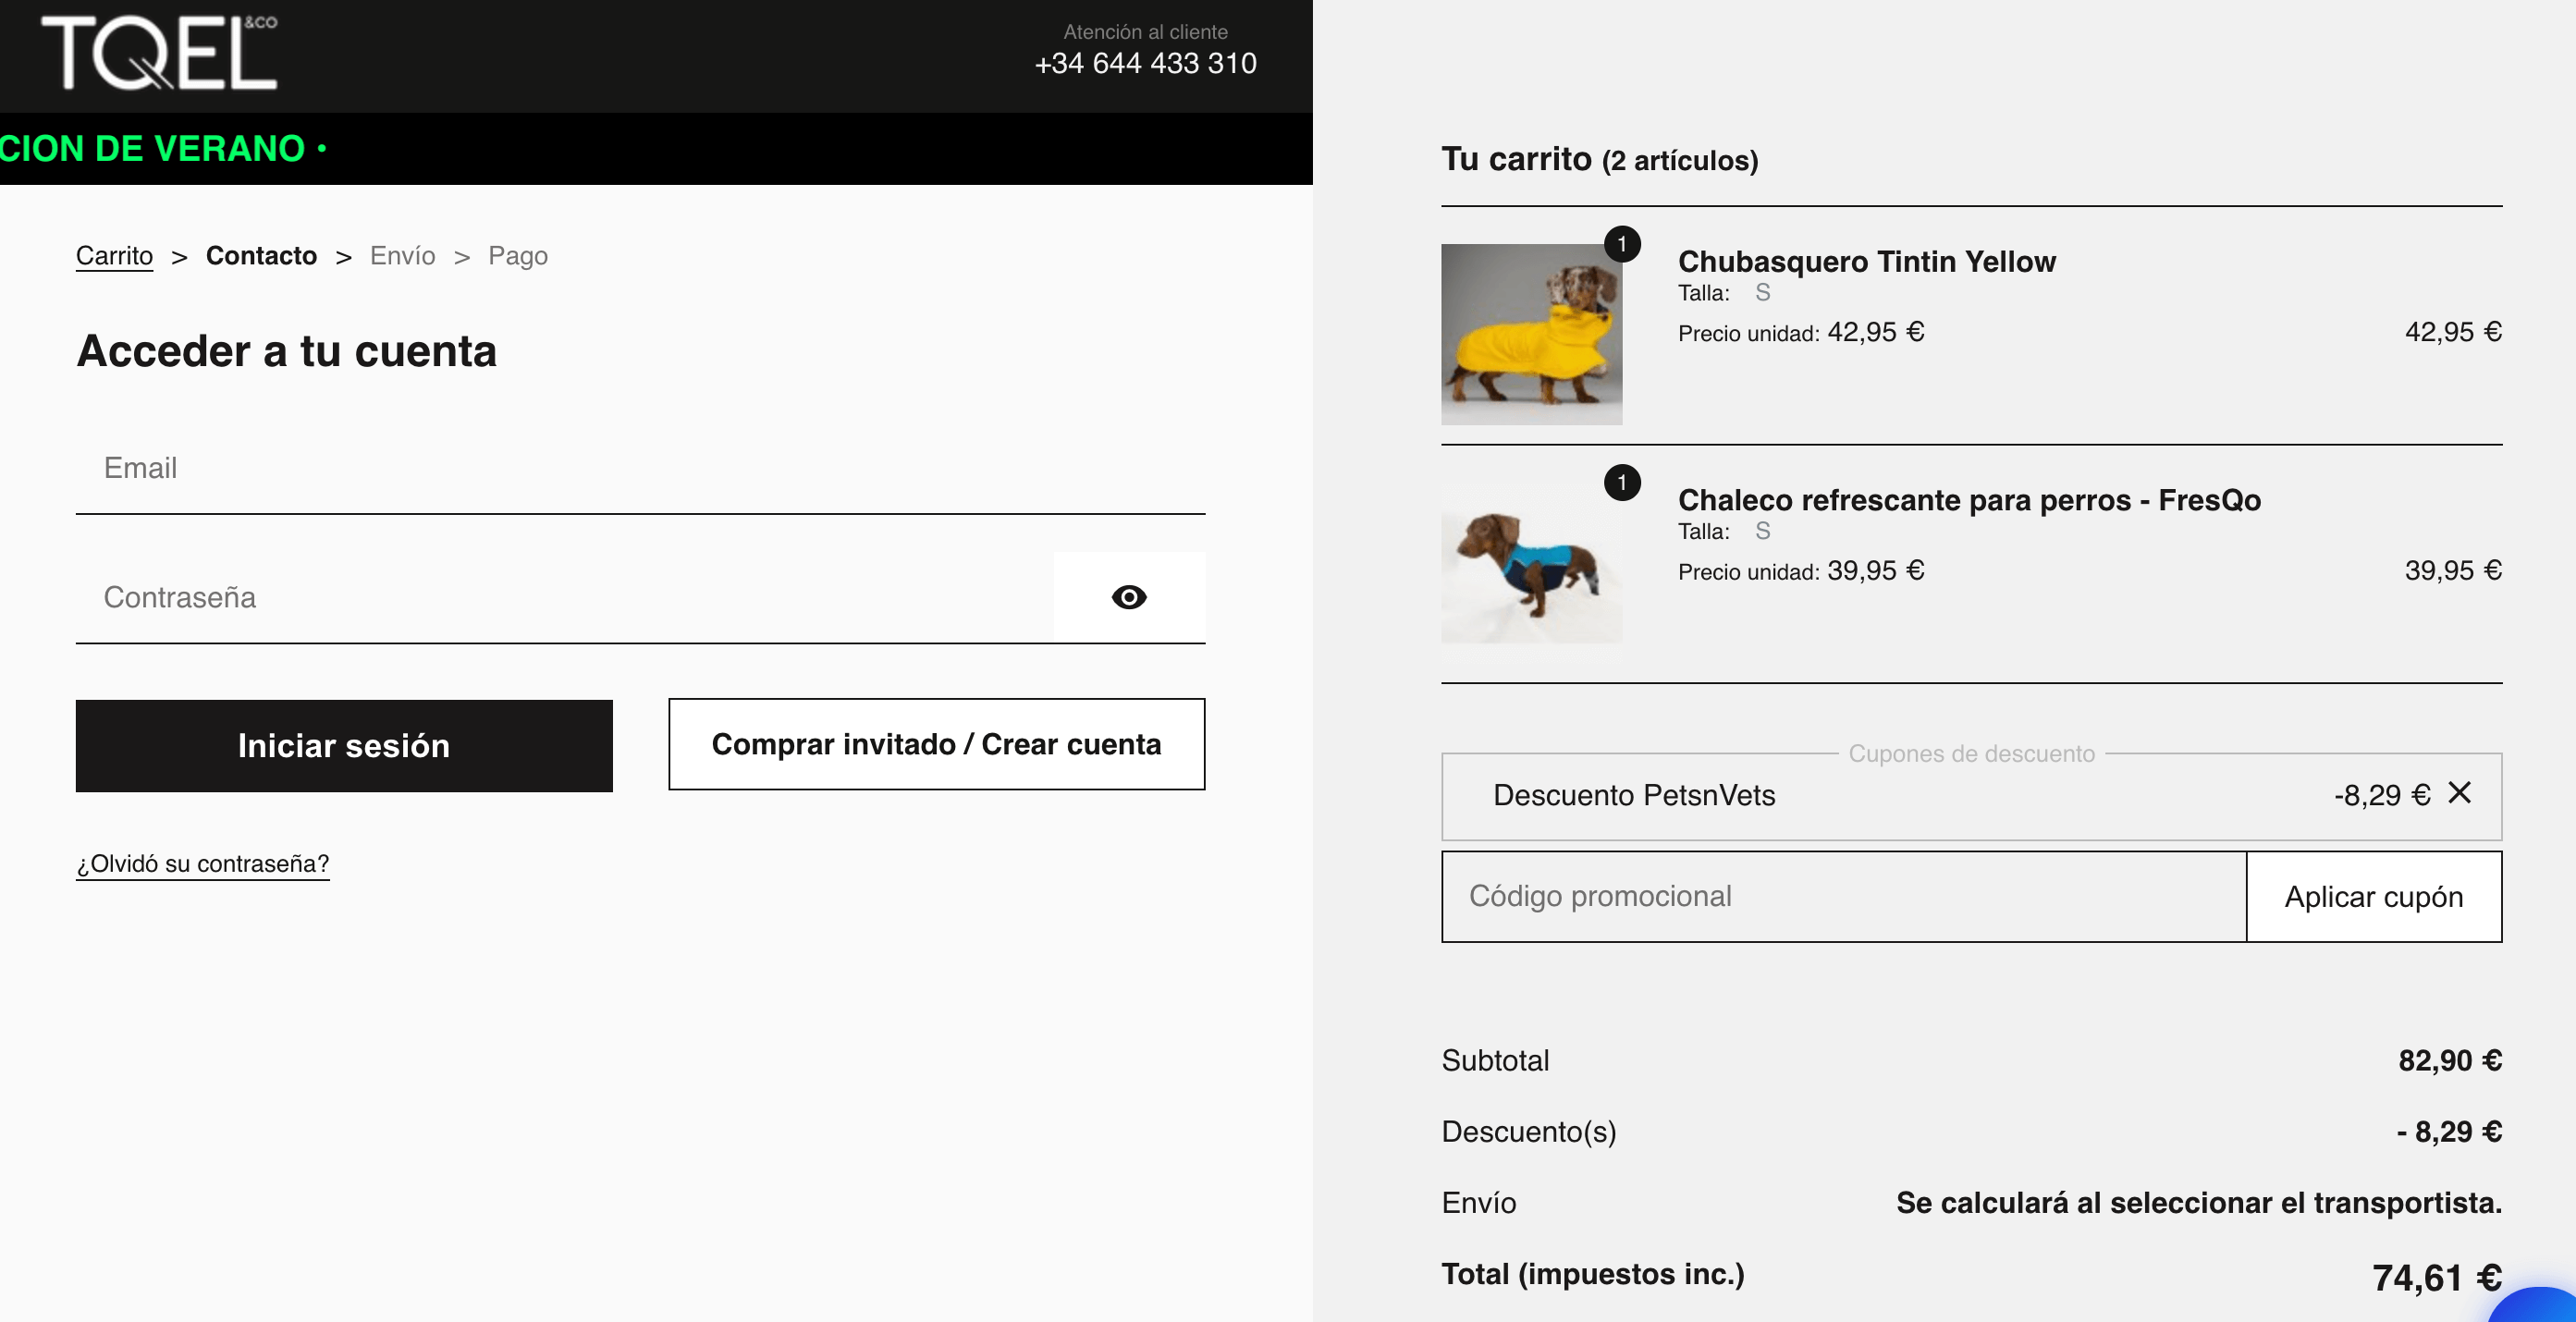Click the Atención al cliente label
Viewport: 2576px width, 1322px height.
(x=1145, y=32)
